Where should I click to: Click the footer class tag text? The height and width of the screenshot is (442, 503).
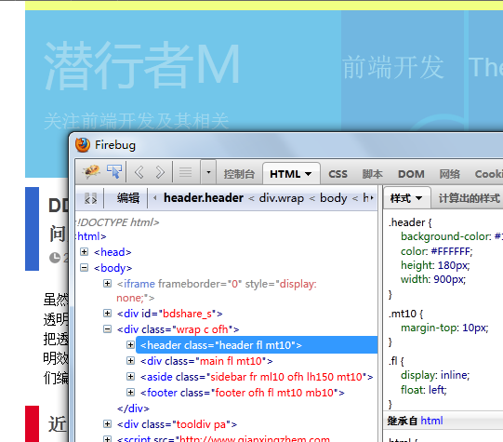pos(242,393)
